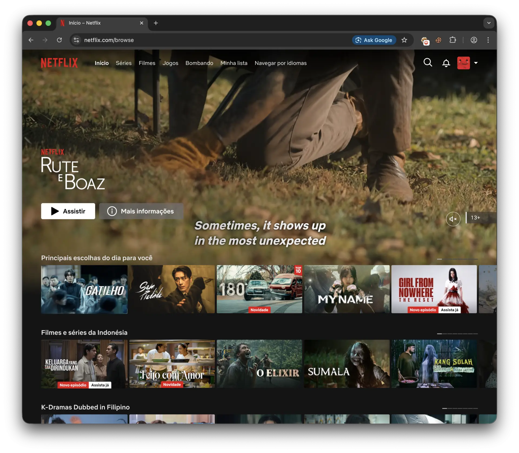Open the Netflix search icon

click(428, 63)
